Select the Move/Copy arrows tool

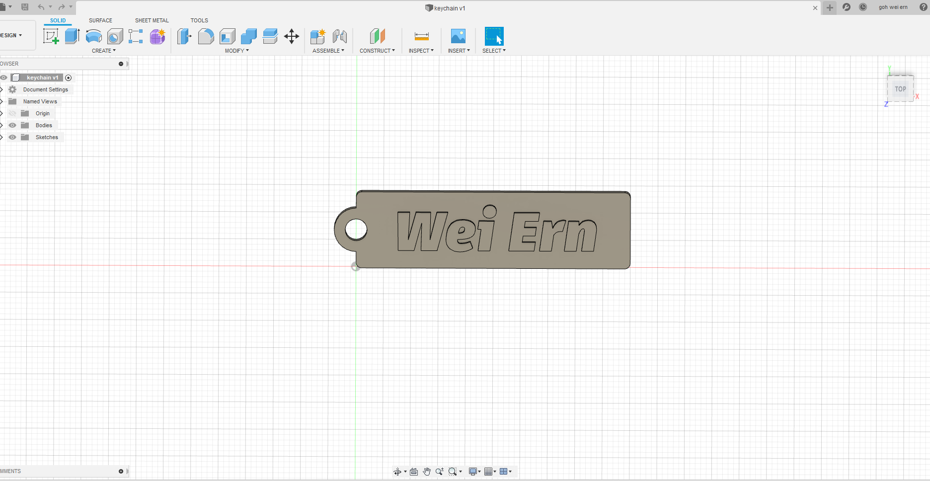(292, 36)
